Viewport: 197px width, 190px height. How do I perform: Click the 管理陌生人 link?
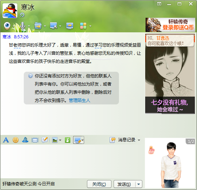point(80,101)
